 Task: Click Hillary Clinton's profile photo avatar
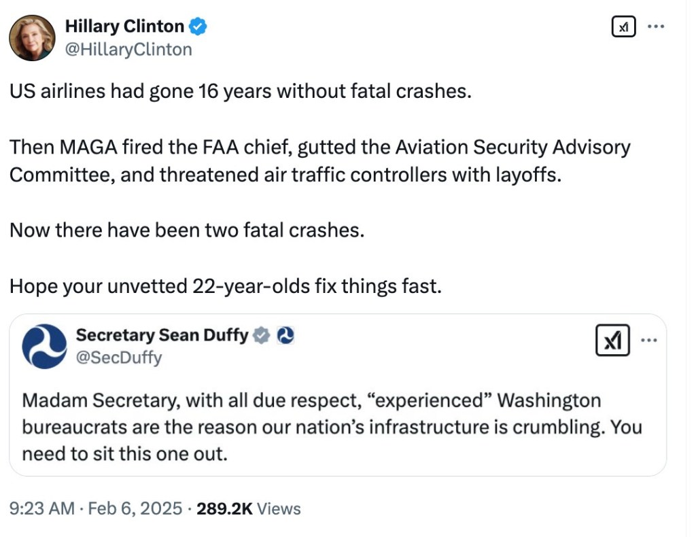32,37
